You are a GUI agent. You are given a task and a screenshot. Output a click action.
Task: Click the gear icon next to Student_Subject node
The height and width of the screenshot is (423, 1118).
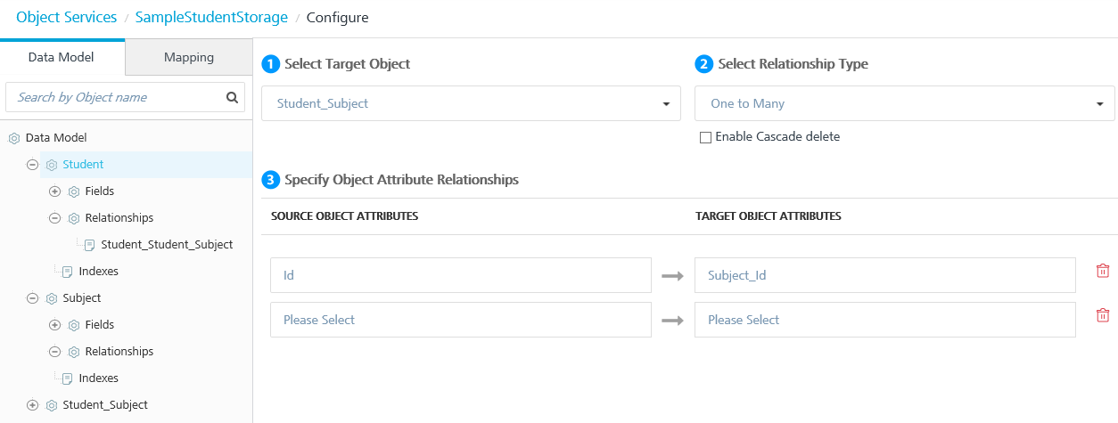(x=52, y=405)
